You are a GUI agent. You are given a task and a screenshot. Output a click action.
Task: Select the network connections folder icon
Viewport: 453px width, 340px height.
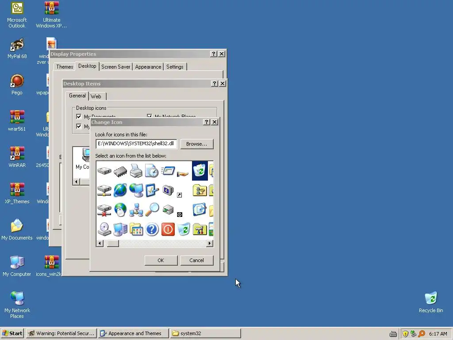click(x=200, y=190)
